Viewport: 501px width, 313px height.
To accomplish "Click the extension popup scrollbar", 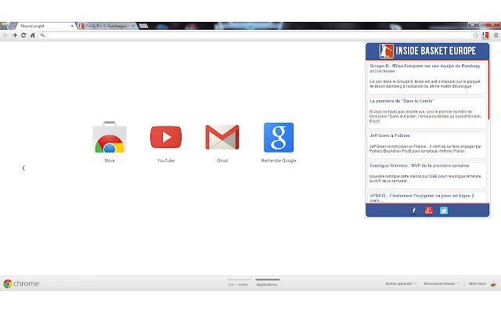I will [488, 90].
